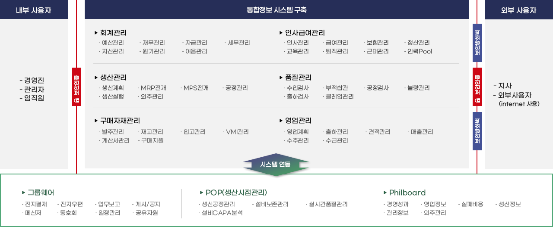Open 전자결재 under 그룹웨어
Image resolution: width=553 pixels, height=227 pixels.
35,204
